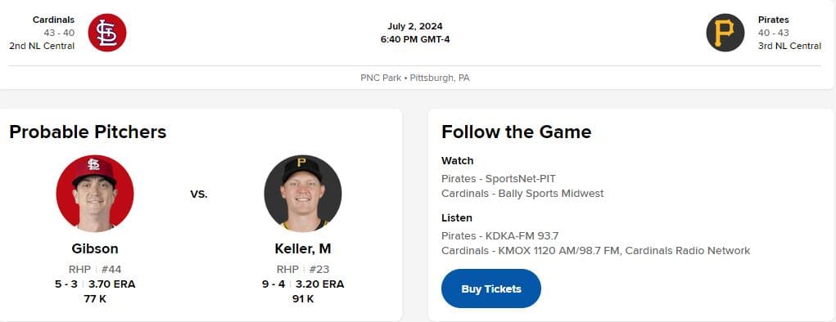Select Pirates SportsNet-PIT watch option
836x322 pixels.
pyautogui.click(x=499, y=179)
